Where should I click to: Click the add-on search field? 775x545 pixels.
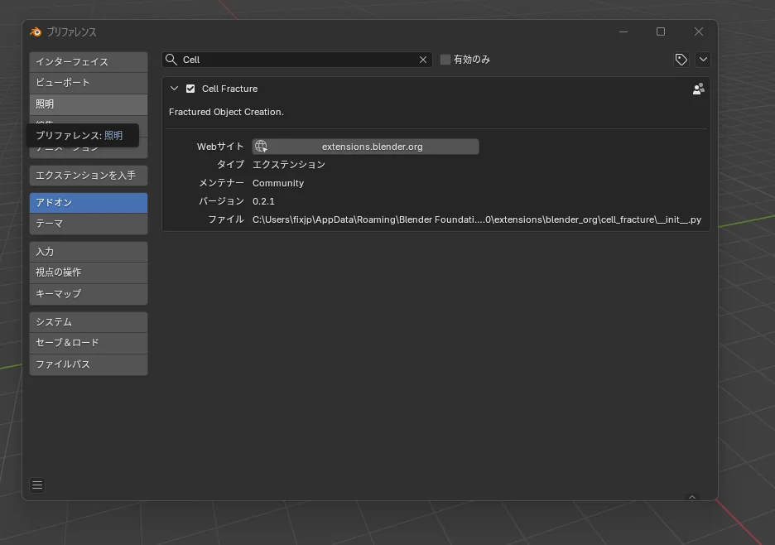tap(298, 60)
